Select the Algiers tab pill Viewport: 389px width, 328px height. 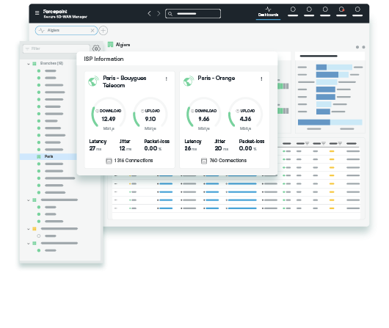[x=66, y=31]
